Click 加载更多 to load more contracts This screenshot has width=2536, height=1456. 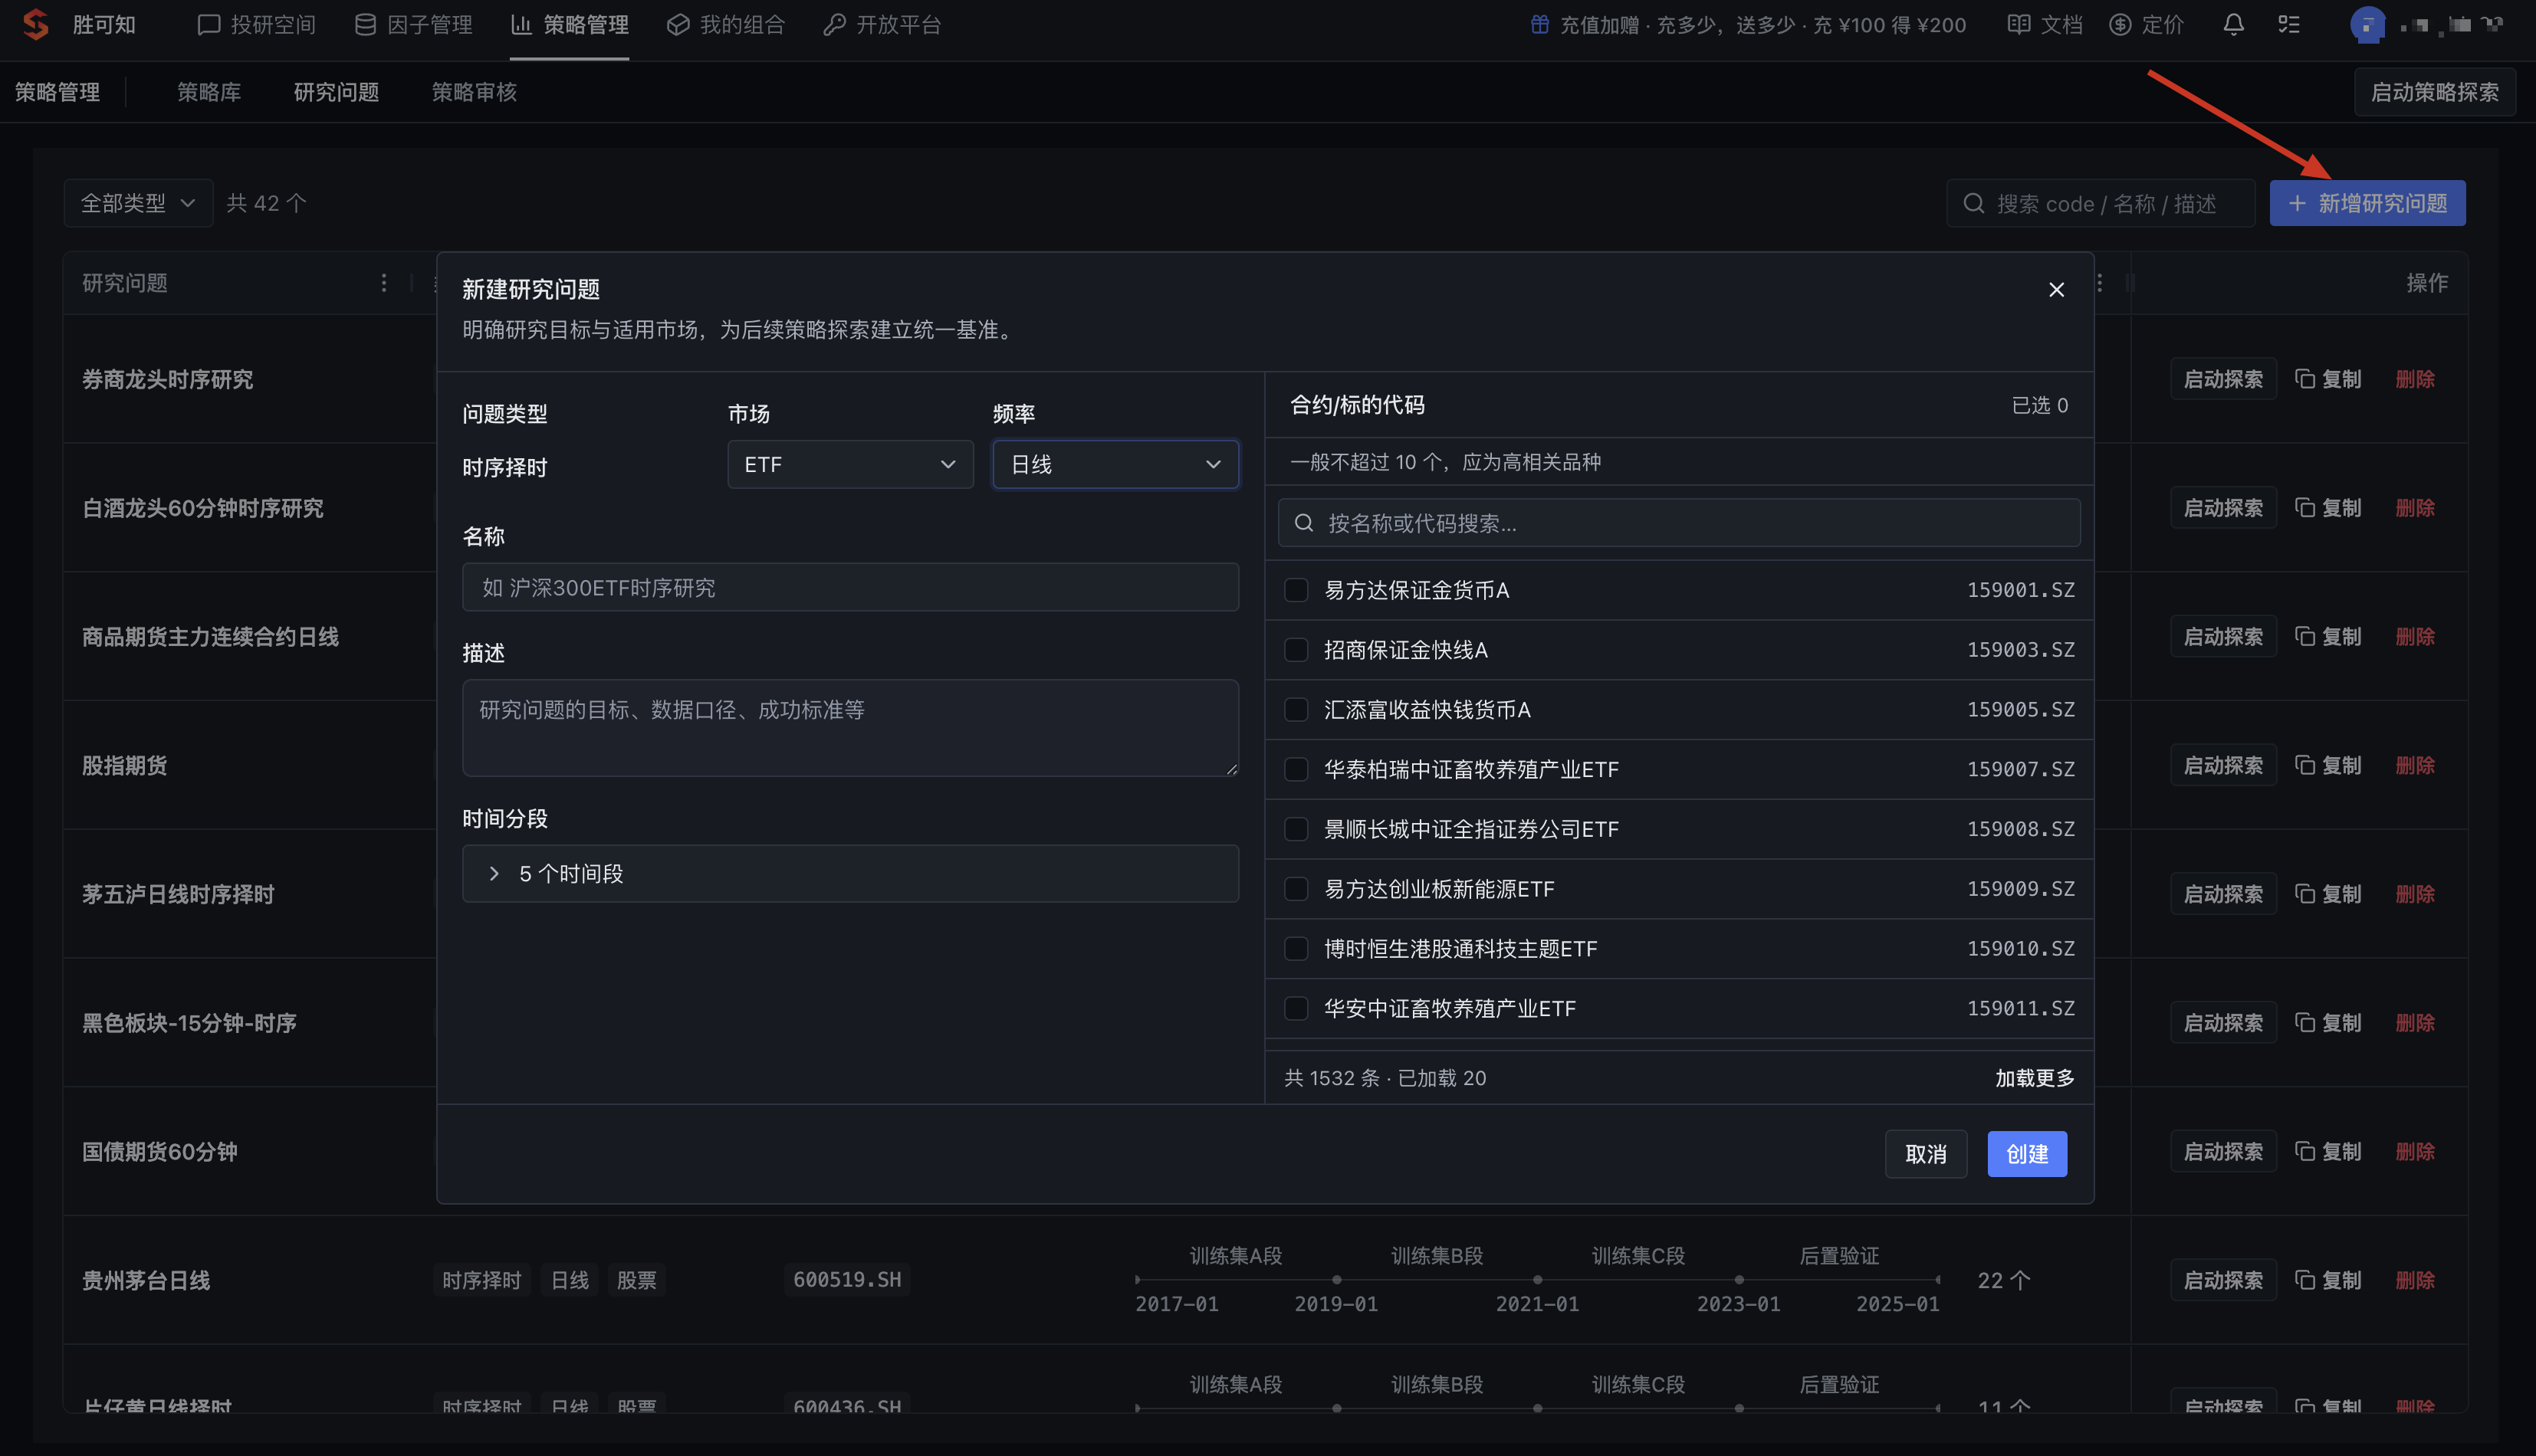2035,1078
